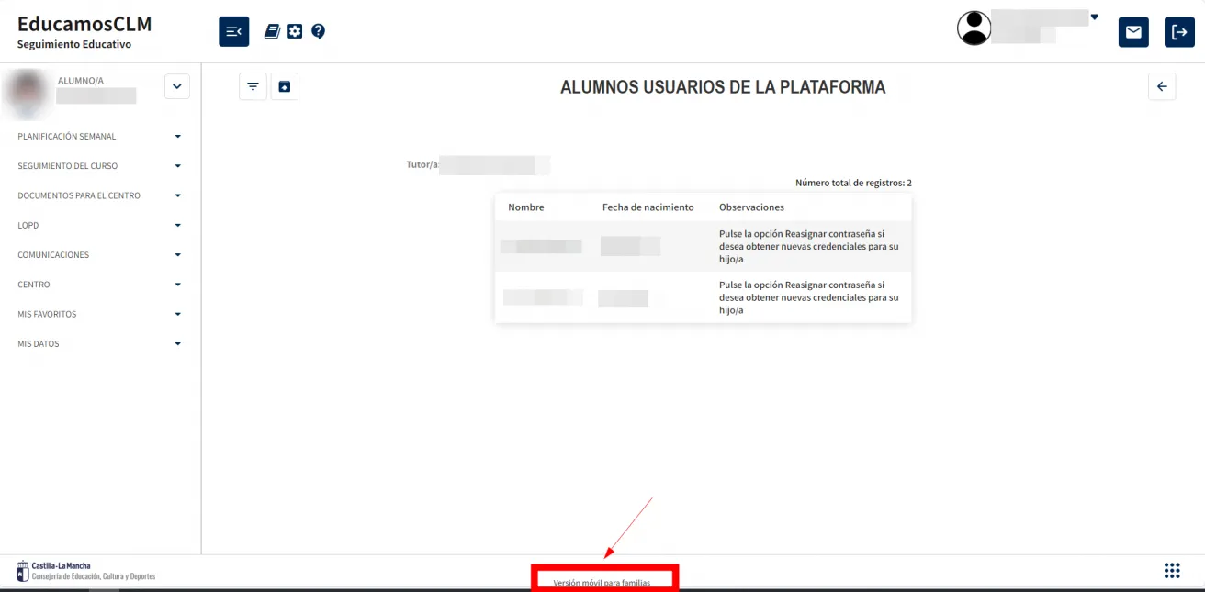Open the agenda book icon

click(x=272, y=30)
